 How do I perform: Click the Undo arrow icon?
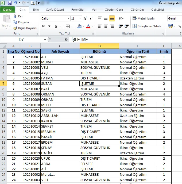tap(16, 3)
